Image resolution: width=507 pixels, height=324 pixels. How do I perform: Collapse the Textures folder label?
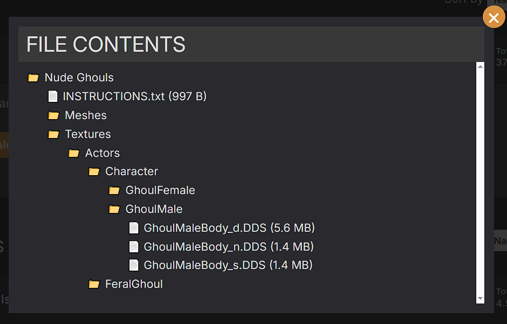88,134
